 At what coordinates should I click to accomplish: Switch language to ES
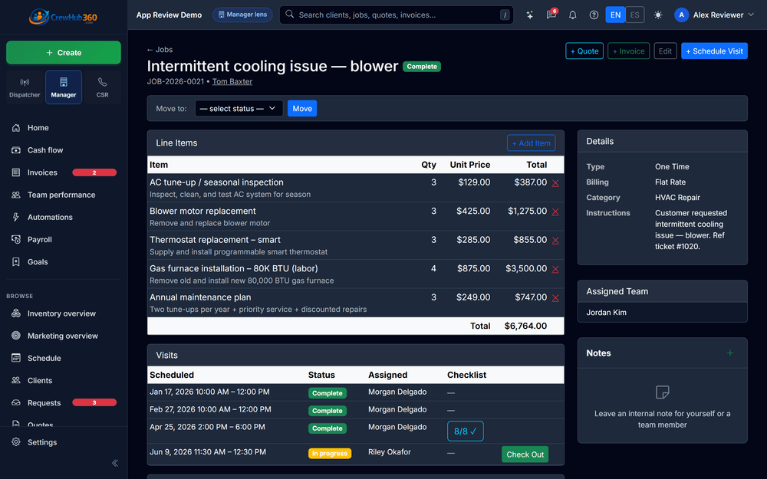tap(634, 15)
